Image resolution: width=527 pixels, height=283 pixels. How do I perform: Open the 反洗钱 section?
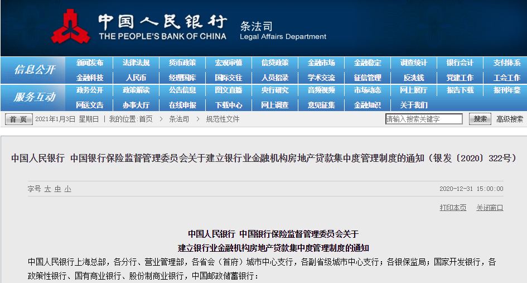coord(414,78)
